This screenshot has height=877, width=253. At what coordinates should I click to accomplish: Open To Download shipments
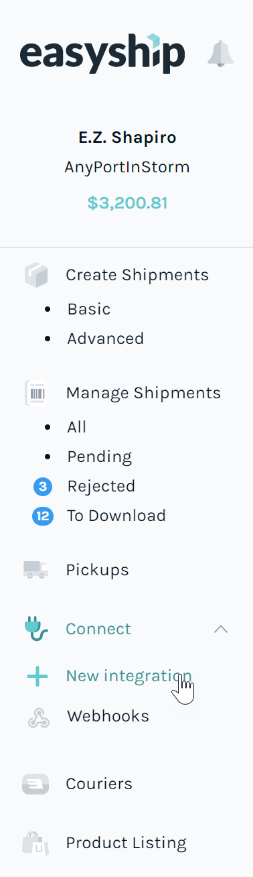click(x=116, y=516)
